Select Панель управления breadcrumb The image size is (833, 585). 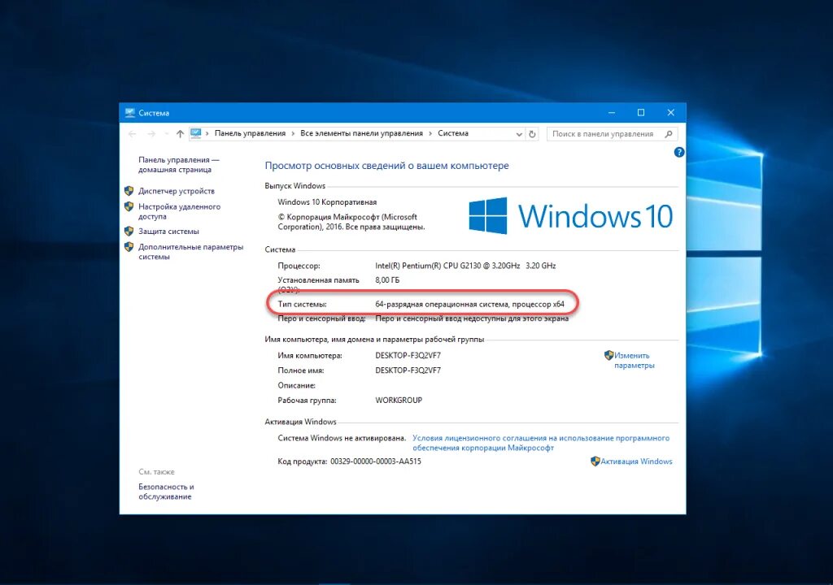point(250,133)
